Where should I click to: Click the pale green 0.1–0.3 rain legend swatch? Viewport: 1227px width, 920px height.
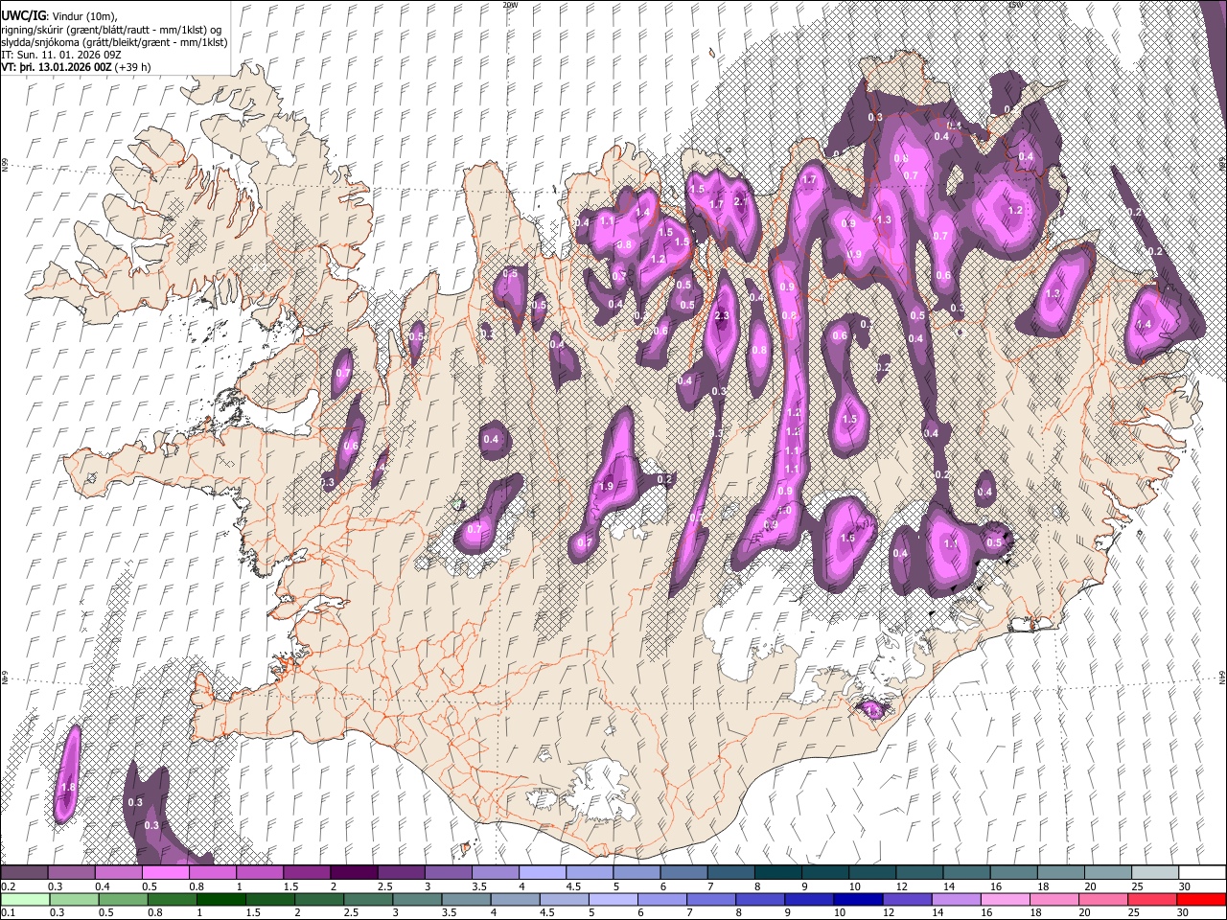[x=24, y=900]
